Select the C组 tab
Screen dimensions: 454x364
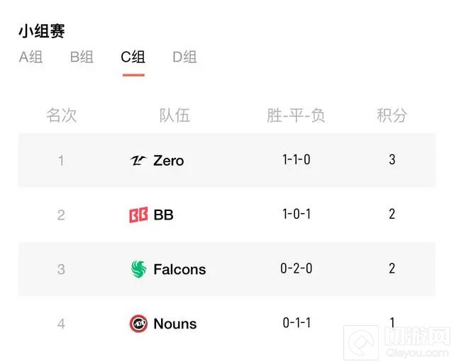tap(133, 57)
